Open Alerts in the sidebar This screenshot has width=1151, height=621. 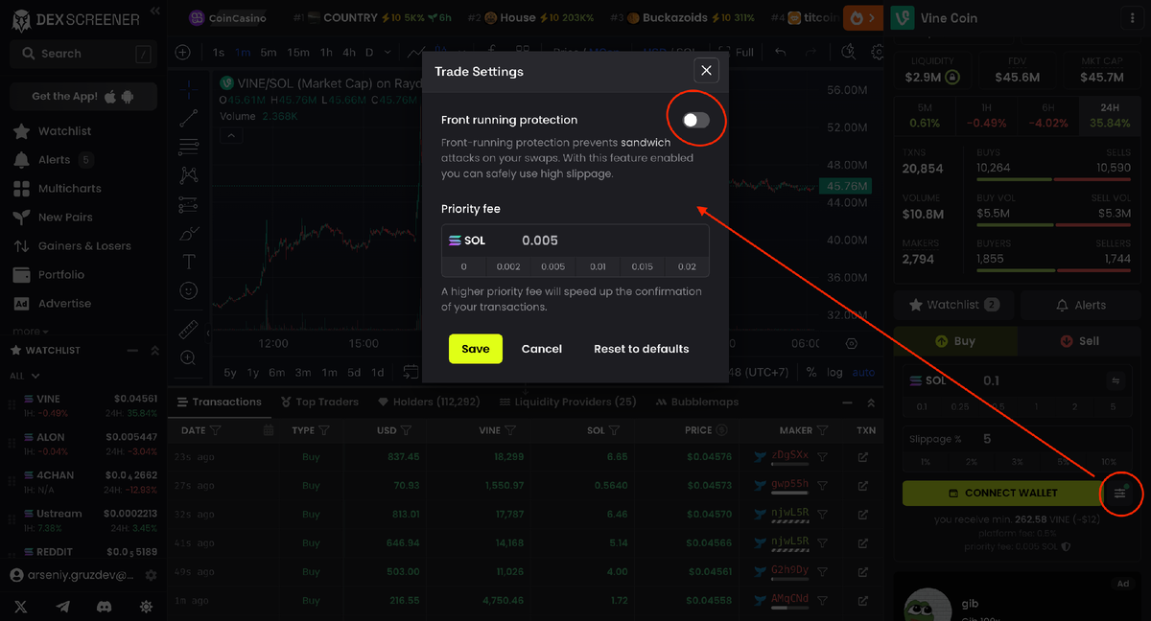[54, 160]
